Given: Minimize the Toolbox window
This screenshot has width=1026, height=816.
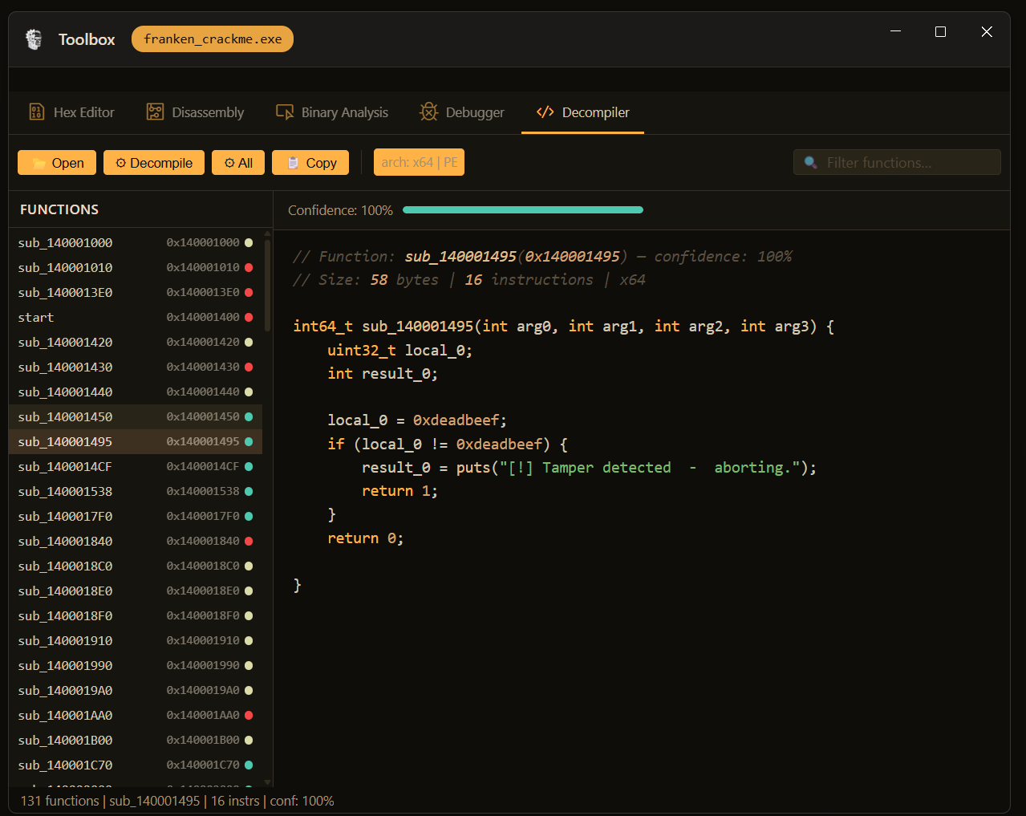Looking at the screenshot, I should 896,31.
